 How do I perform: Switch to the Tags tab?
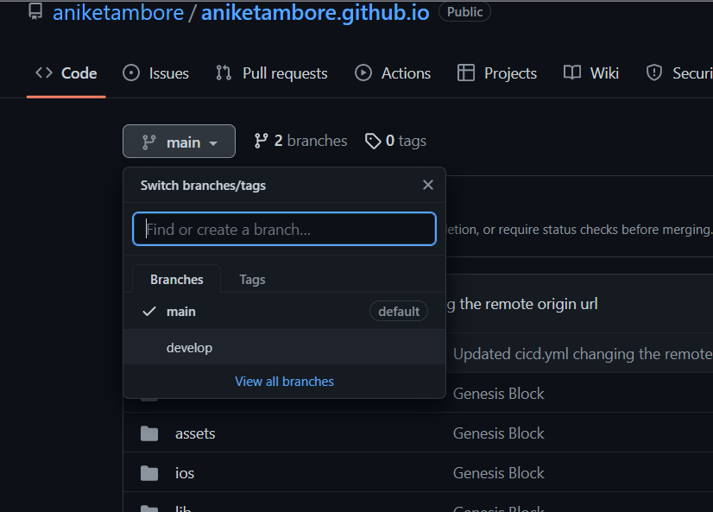click(x=252, y=280)
